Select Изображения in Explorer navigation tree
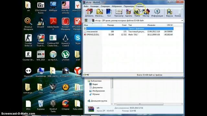Image resolution: width=207 pixels, height=116 pixels. tap(97, 91)
